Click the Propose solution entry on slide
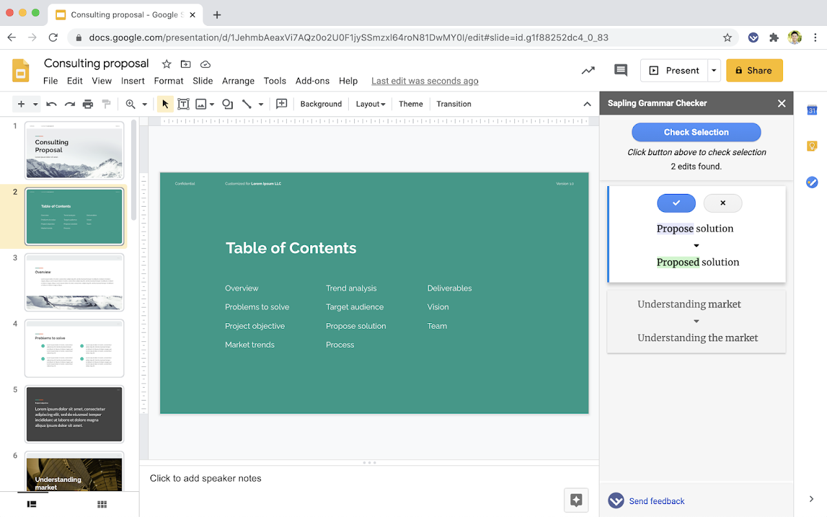The height and width of the screenshot is (517, 827). click(x=356, y=326)
